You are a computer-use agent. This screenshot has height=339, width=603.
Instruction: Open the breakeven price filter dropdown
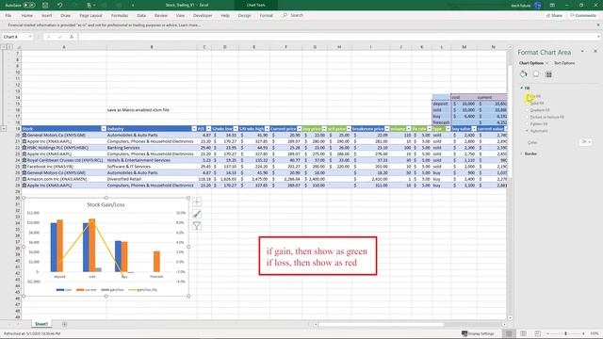(x=387, y=128)
